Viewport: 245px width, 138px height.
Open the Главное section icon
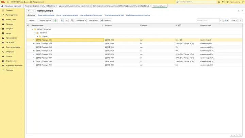click(x=3, y=10)
